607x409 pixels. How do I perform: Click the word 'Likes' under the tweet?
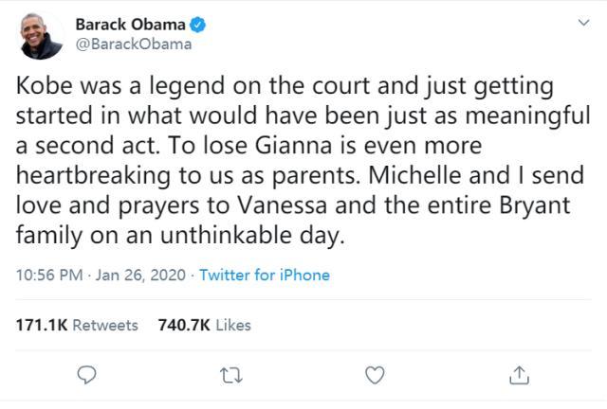point(233,325)
